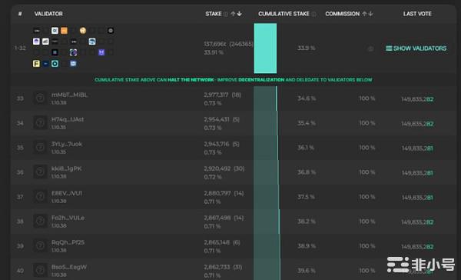Sort the Stake column ascending with up arrow
This screenshot has width=461, height=280.
pyautogui.click(x=233, y=14)
